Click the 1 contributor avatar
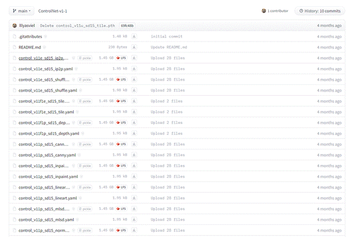The height and width of the screenshot is (237, 349). click(264, 11)
